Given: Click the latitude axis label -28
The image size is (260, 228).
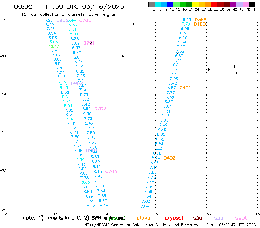Looking at the screenshot, I should tap(3, 170).
